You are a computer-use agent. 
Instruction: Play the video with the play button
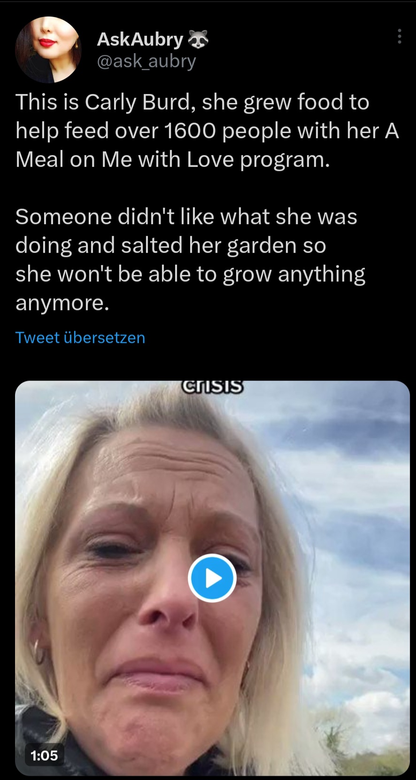(212, 578)
